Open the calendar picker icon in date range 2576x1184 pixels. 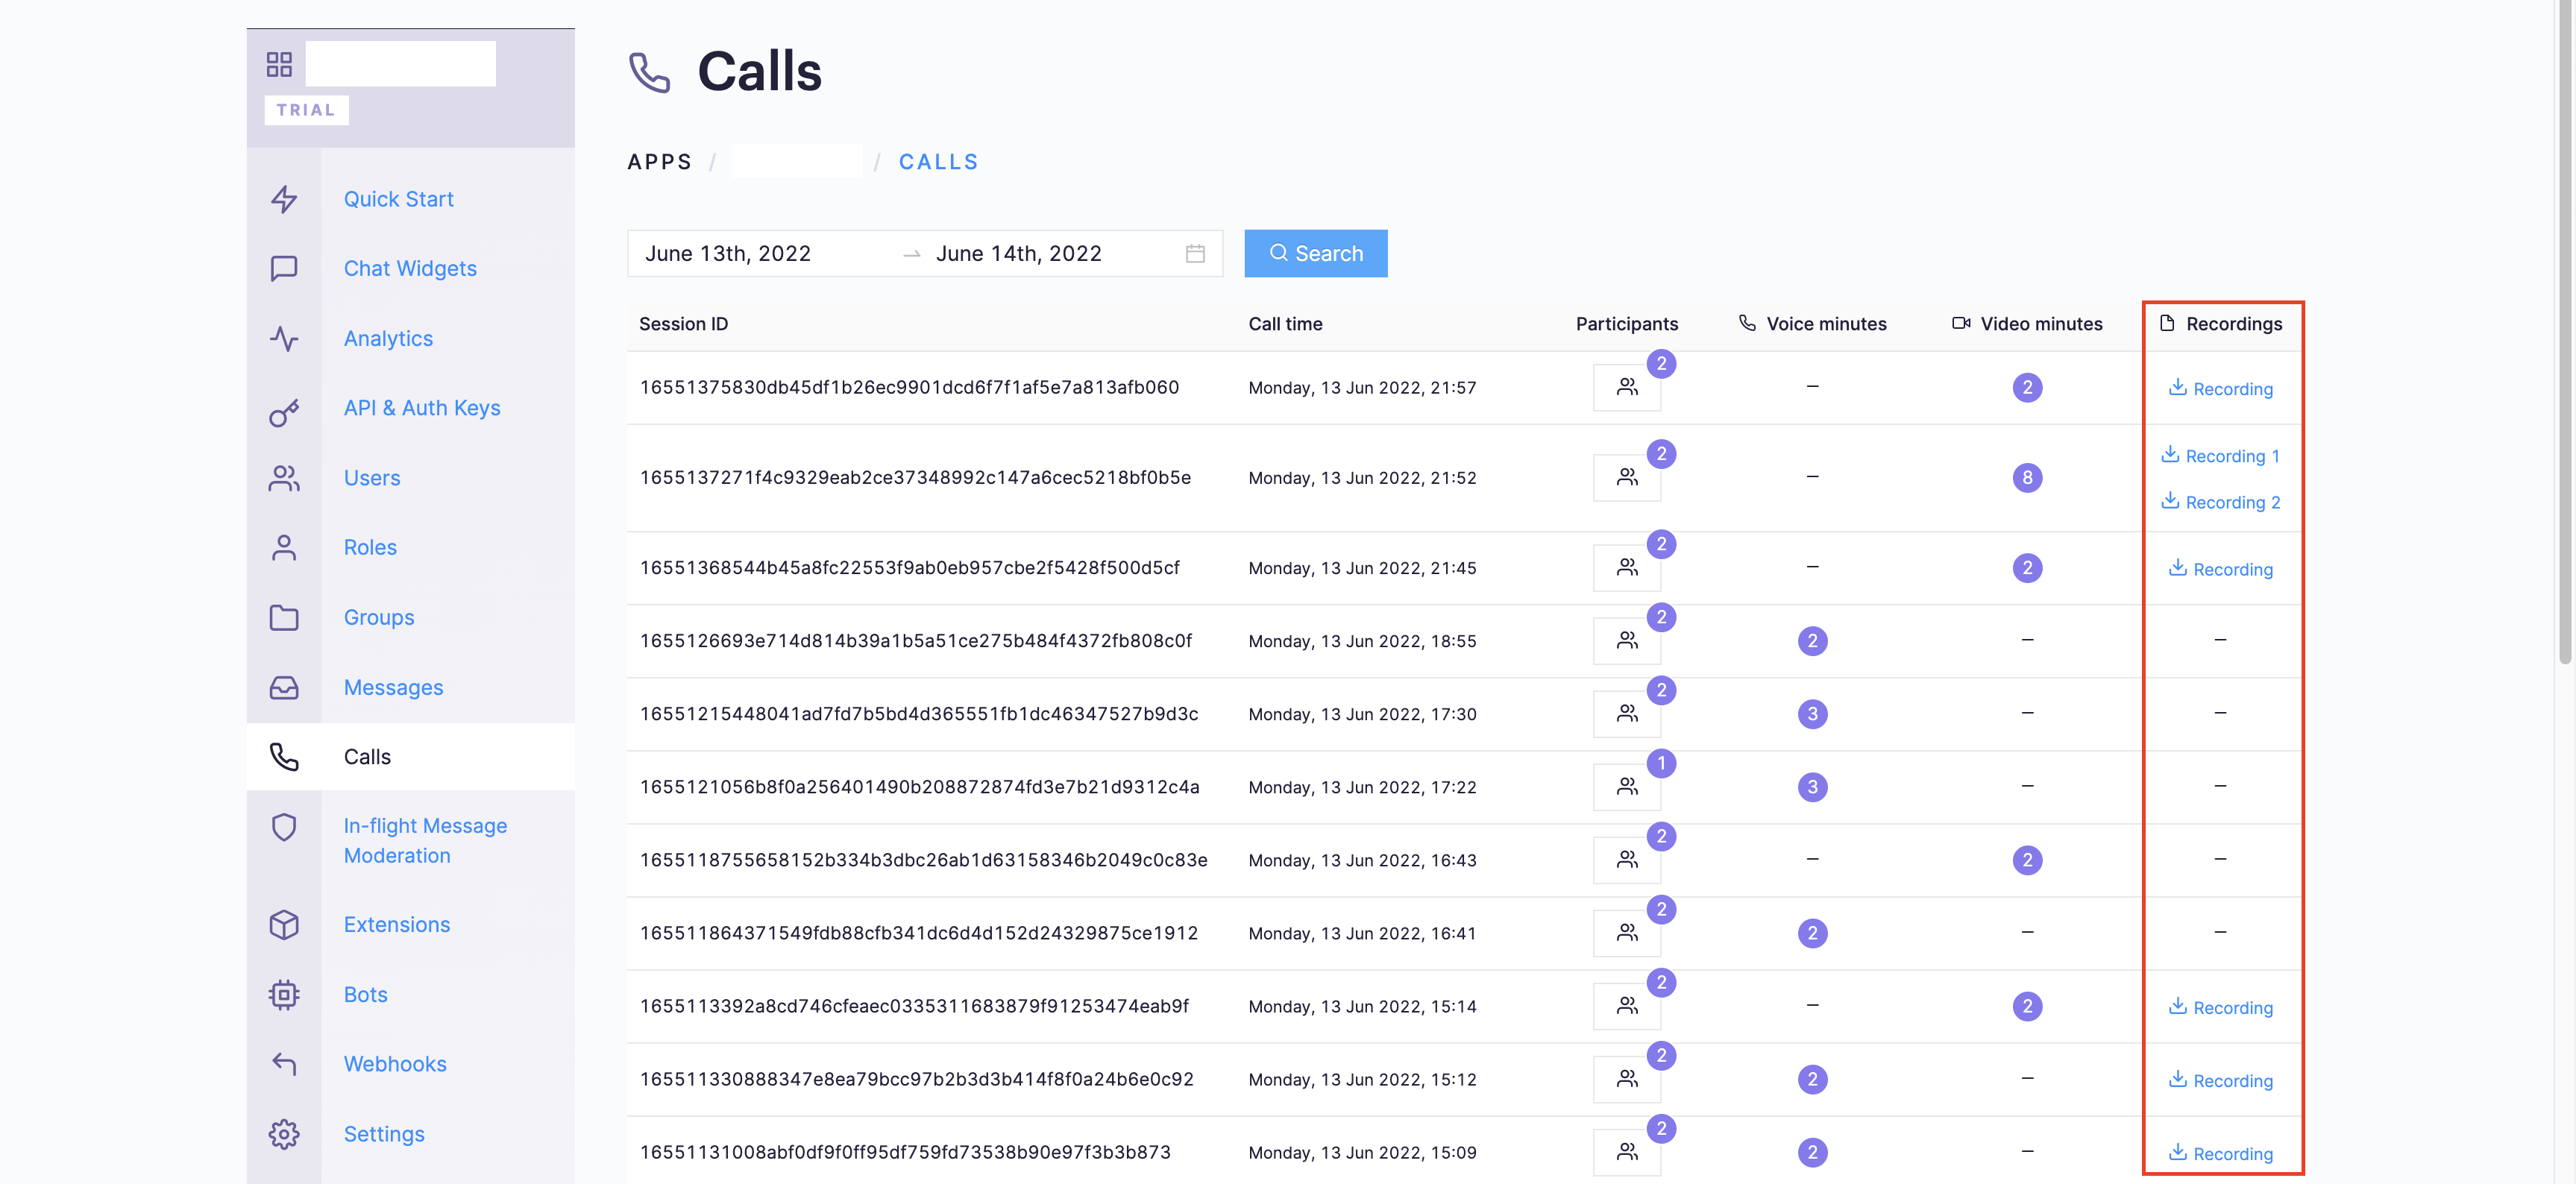click(1194, 254)
